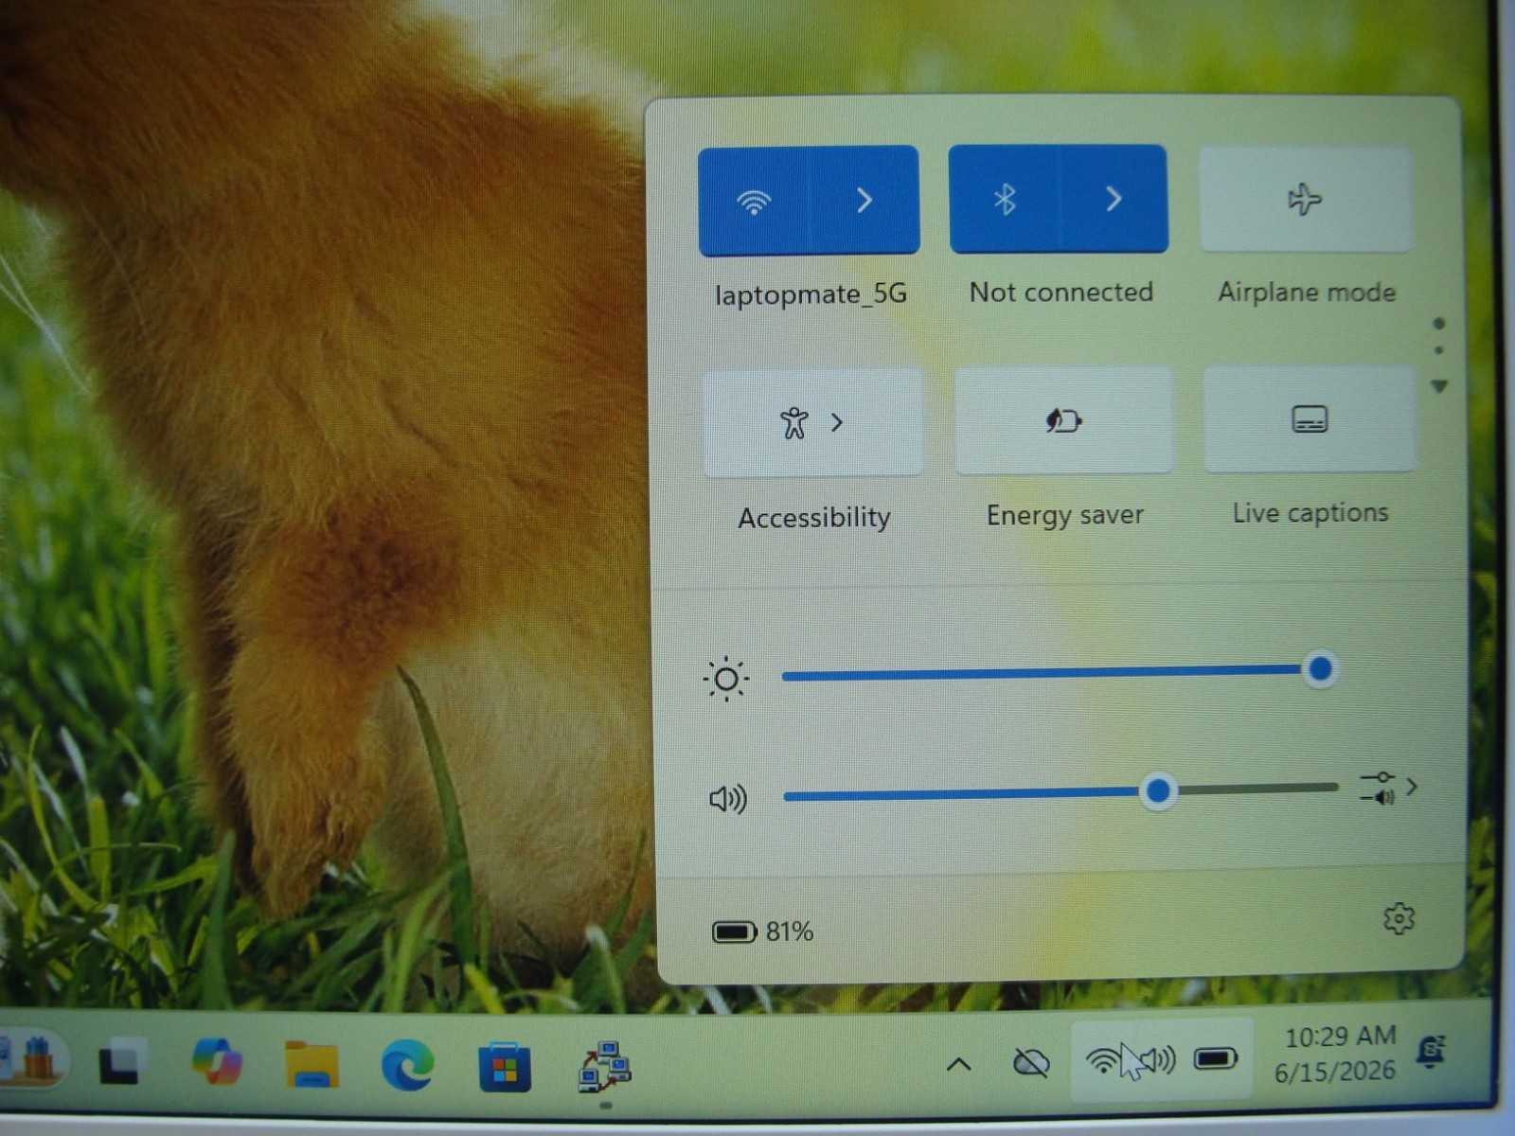The width and height of the screenshot is (1515, 1136).
Task: Open notifications bell icon
Action: click(x=1432, y=1052)
